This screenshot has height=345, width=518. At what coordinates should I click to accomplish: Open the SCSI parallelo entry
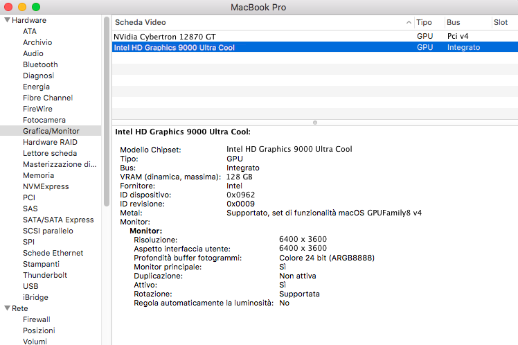(x=48, y=231)
